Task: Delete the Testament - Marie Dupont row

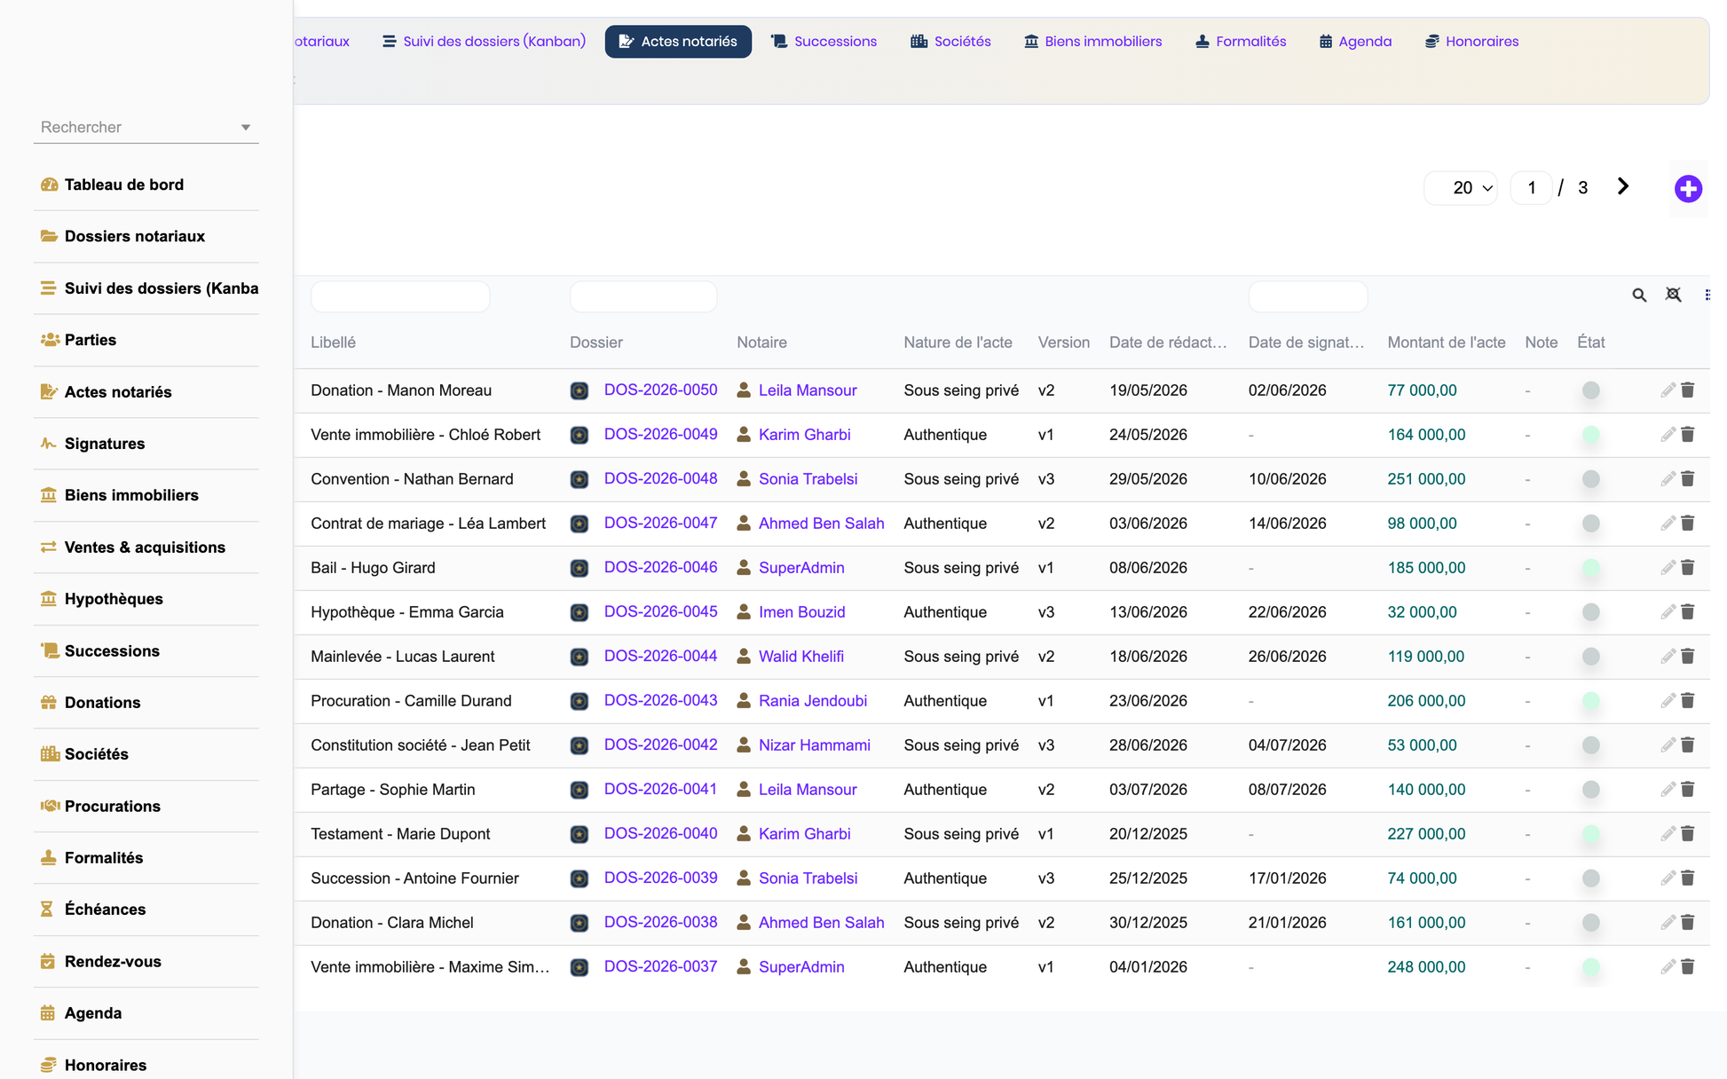Action: pos(1688,834)
